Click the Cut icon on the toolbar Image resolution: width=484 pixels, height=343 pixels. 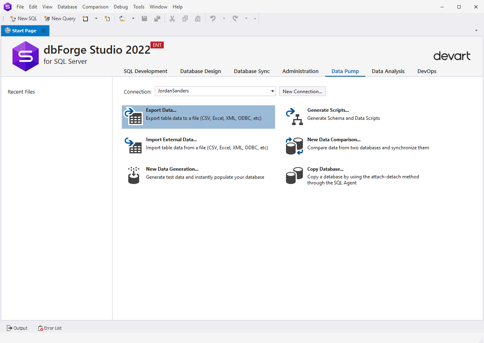pyautogui.click(x=172, y=19)
